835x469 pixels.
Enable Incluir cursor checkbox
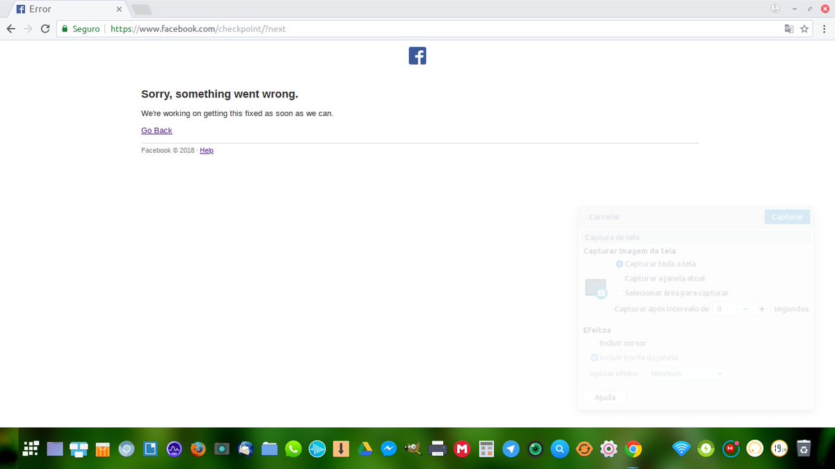(x=618, y=343)
